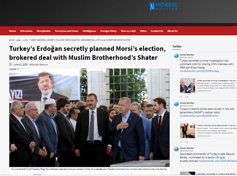This screenshot has width=237, height=176.
Task: Open the Turkey launches criminal investigation tweet card thumbnail
Action: (x=187, y=86)
